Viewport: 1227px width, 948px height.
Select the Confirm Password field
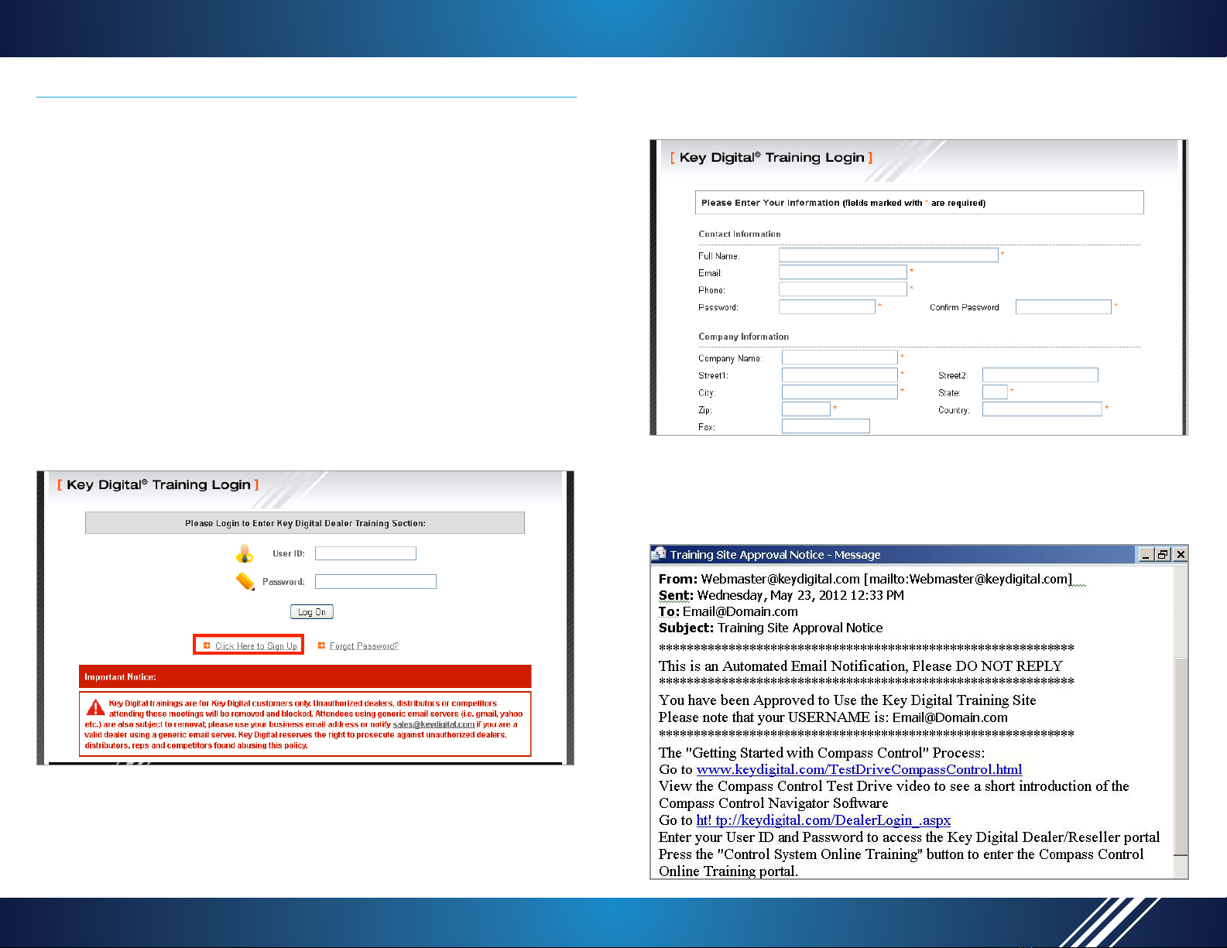coord(1063,307)
